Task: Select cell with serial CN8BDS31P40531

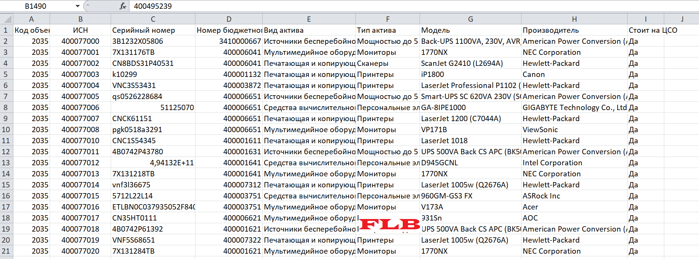Action: coord(153,63)
